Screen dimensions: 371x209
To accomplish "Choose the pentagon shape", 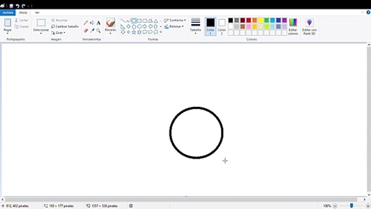I will point(134,26).
